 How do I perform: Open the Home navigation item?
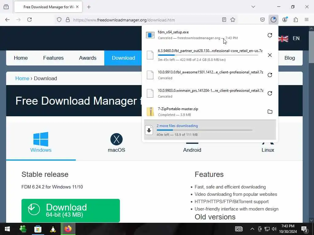(21, 58)
